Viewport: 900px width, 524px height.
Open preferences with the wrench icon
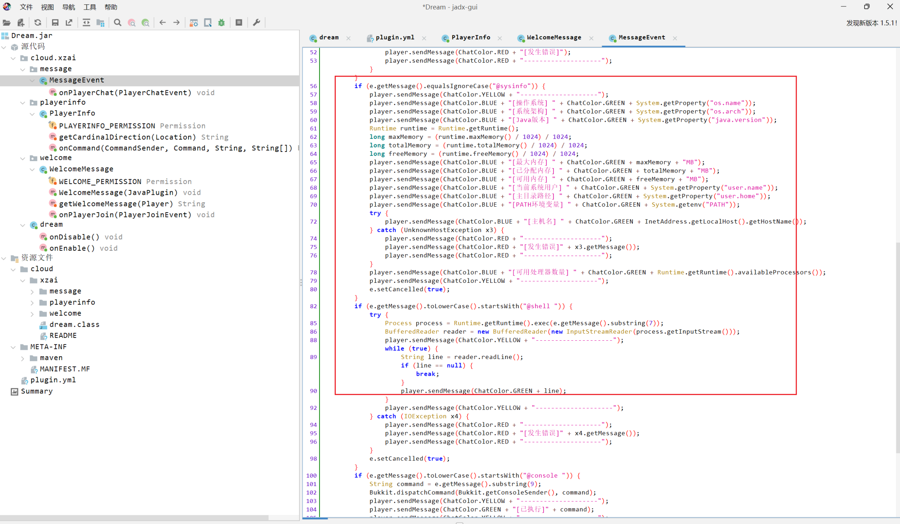coord(256,23)
